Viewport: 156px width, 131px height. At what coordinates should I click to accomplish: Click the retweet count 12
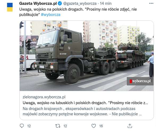pos(65,126)
